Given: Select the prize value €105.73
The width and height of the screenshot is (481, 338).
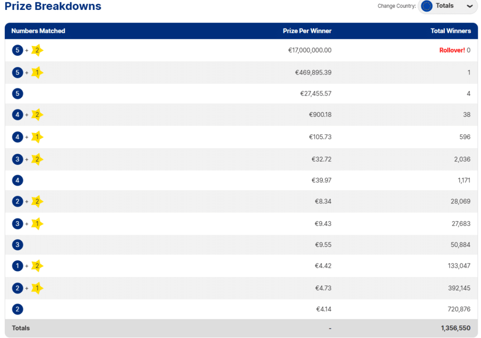Looking at the screenshot, I should (x=320, y=137).
